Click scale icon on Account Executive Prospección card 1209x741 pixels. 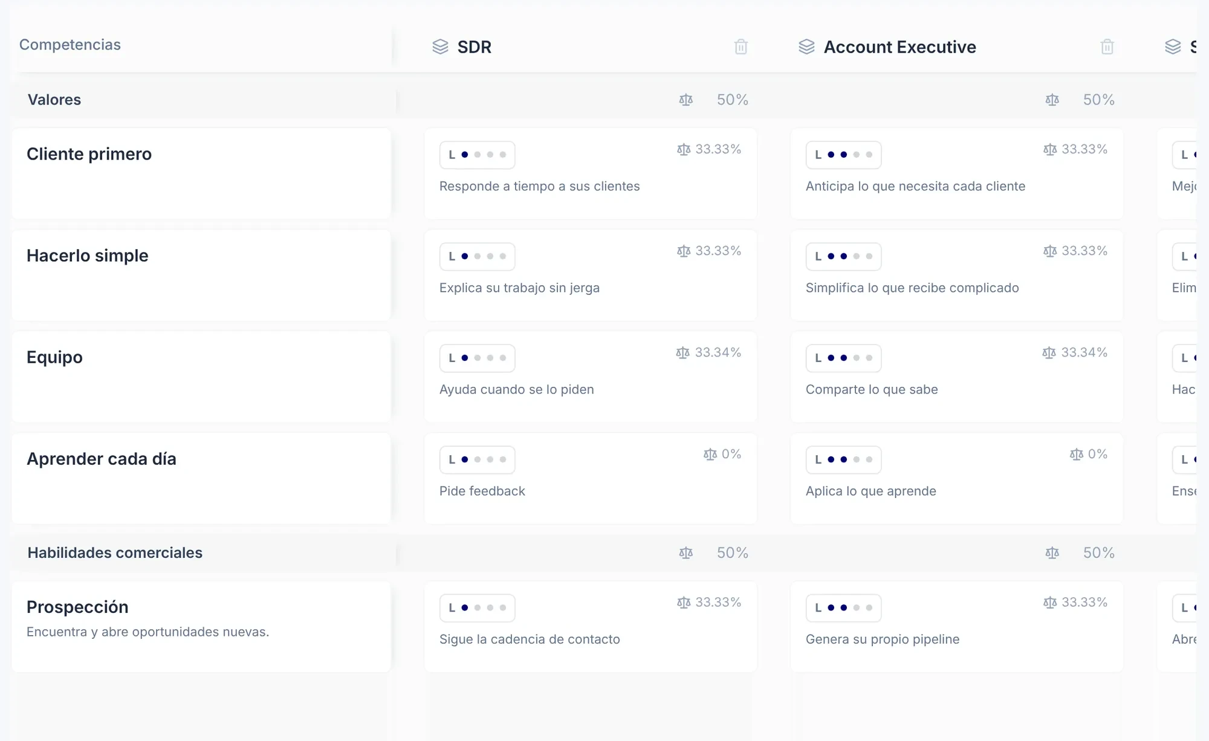(x=1050, y=603)
